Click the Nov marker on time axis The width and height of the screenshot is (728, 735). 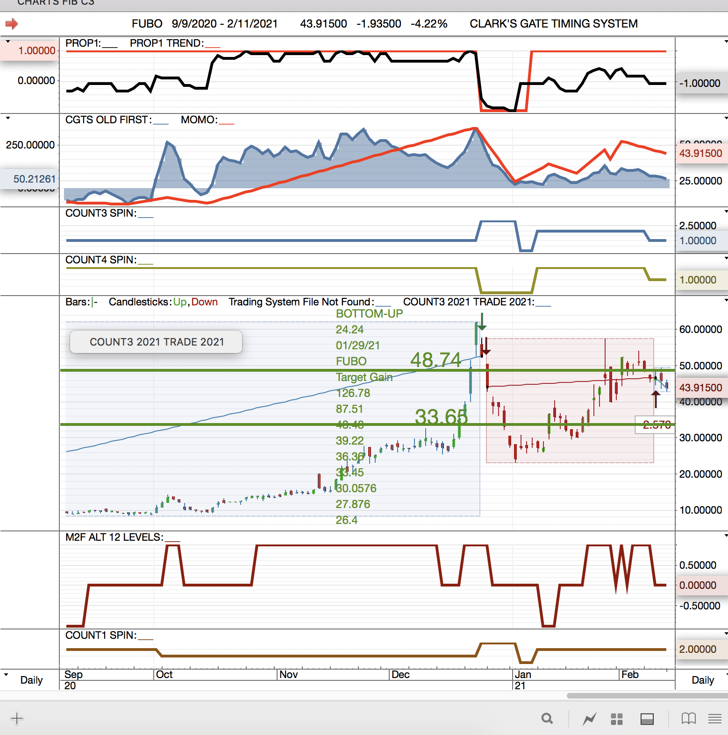289,674
